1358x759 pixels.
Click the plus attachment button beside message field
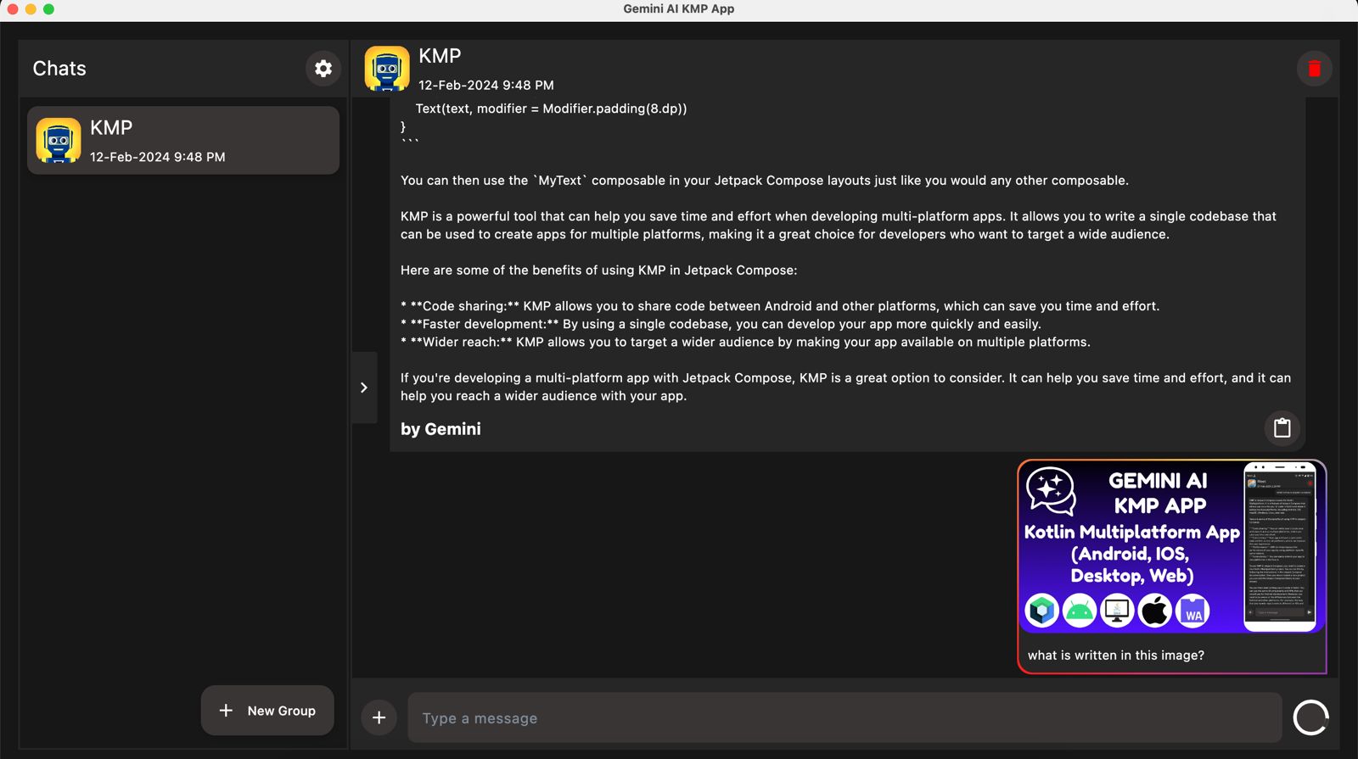pyautogui.click(x=379, y=718)
